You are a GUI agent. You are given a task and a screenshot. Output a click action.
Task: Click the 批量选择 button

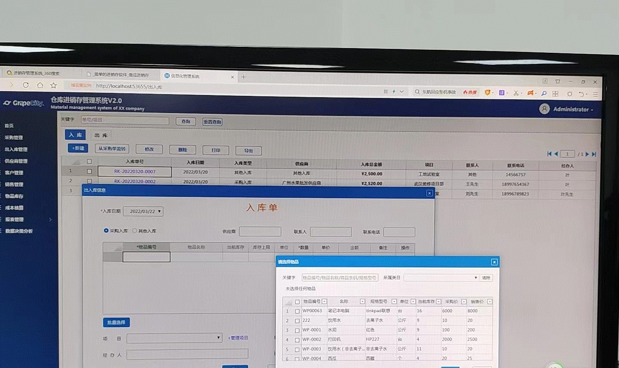click(x=116, y=322)
